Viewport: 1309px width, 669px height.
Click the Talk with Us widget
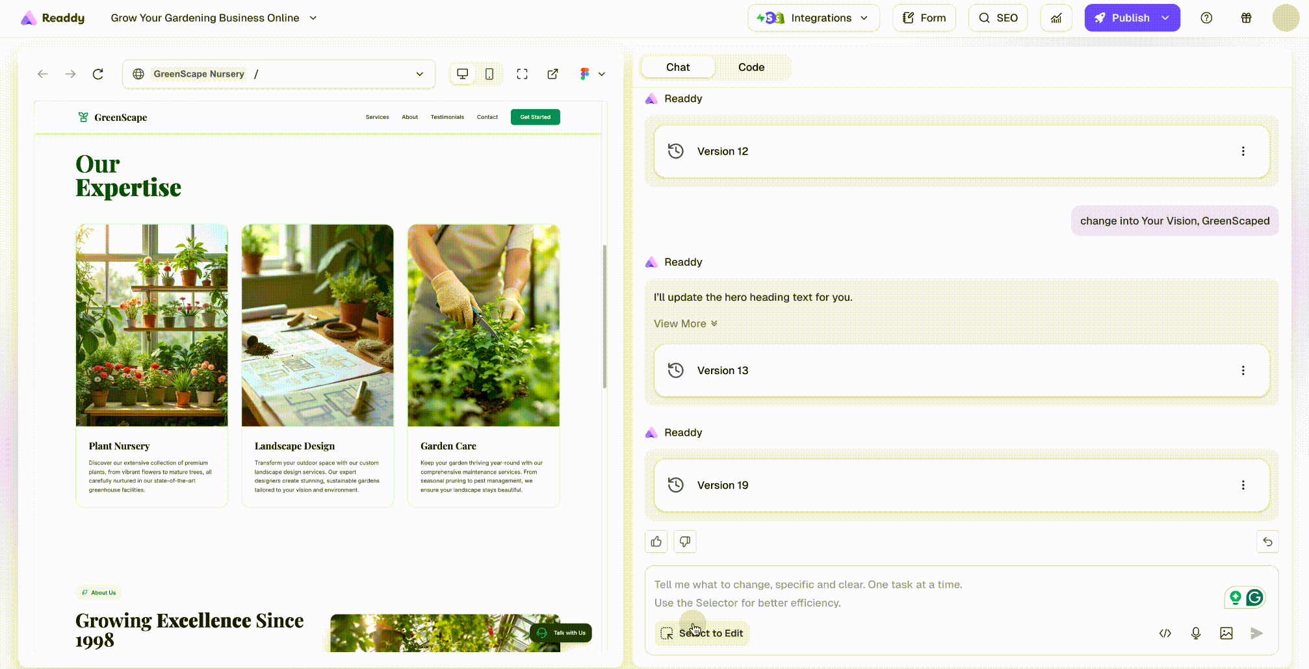[562, 633]
